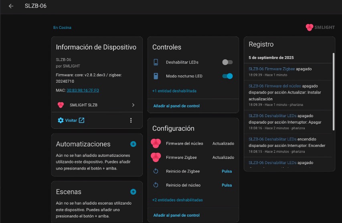Click the Registro panel scrollbar
This screenshot has height=223, width=342.
tap(333, 91)
